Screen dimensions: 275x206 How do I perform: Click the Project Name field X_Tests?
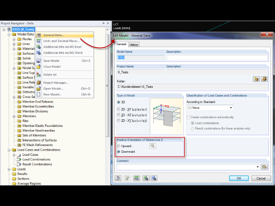coord(140,72)
